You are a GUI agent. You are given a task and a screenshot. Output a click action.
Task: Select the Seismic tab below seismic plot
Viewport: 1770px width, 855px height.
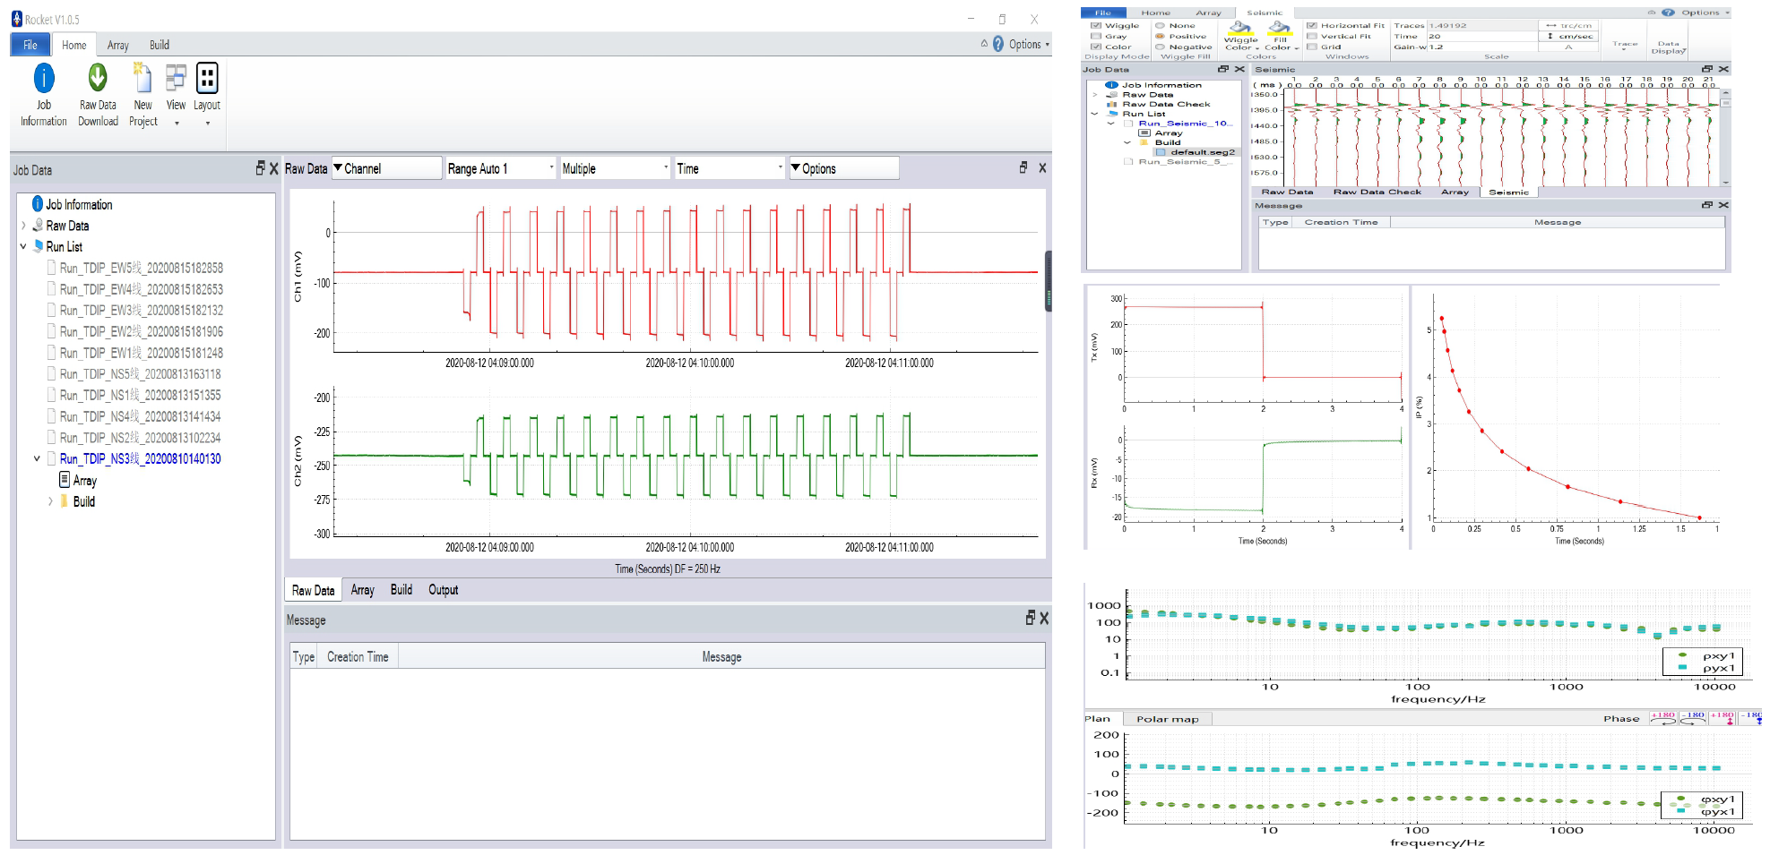[x=1508, y=192]
